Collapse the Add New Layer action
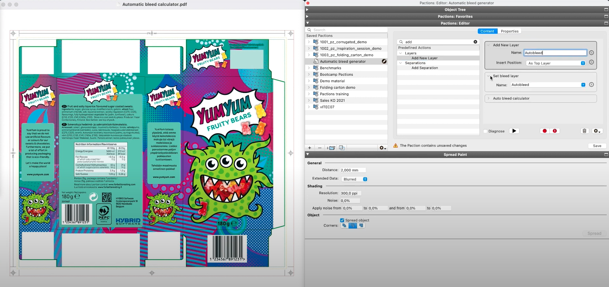Viewport: 609px width, 287px height. tap(489, 45)
